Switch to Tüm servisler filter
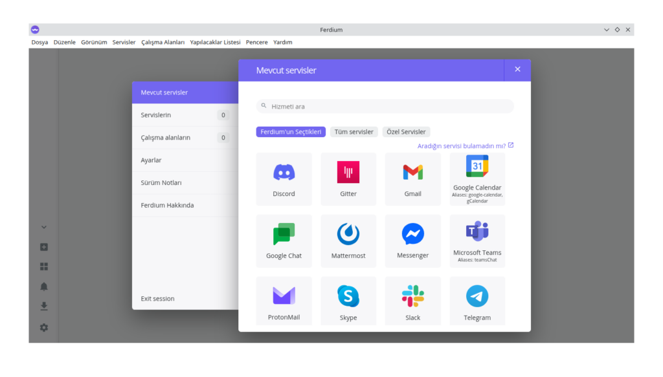 [354, 132]
